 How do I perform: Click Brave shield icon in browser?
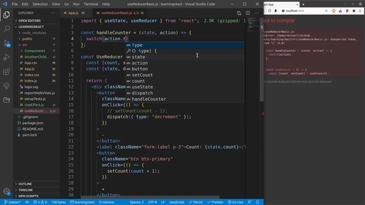(334, 11)
